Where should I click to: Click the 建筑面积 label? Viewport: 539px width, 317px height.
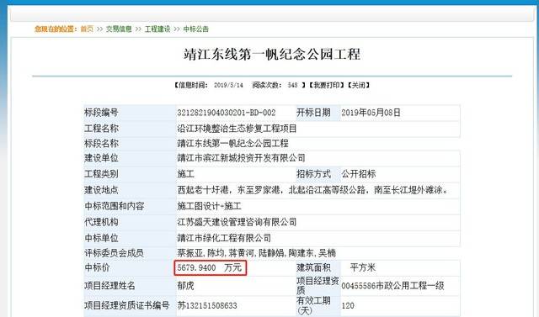(313, 267)
